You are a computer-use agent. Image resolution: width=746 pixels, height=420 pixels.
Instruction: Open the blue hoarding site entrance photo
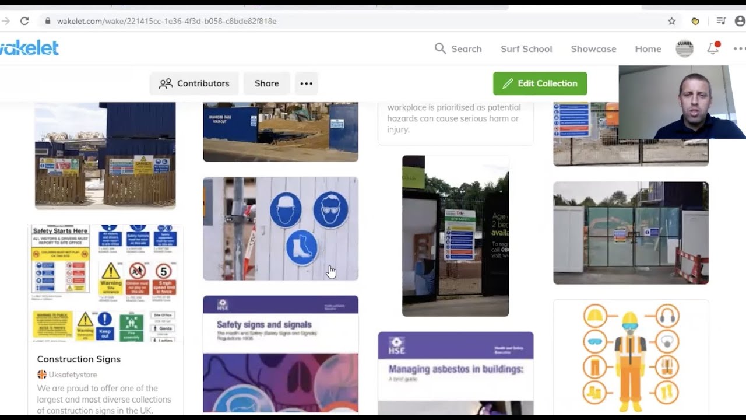(280, 132)
